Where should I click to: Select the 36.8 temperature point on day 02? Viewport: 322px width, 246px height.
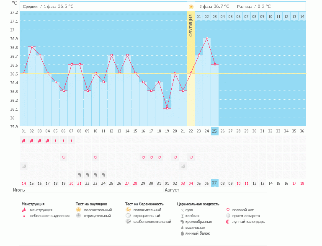[x=32, y=47]
